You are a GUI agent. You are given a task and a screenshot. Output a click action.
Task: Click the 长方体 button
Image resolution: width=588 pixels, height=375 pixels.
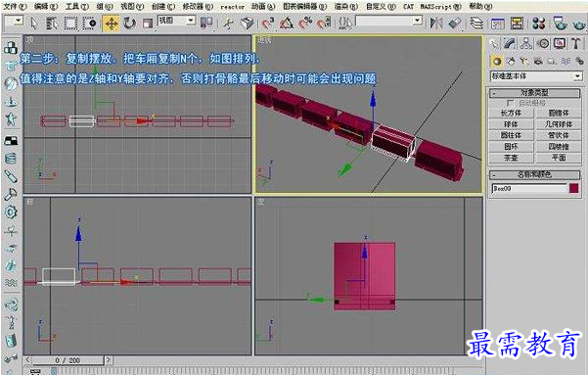pos(511,113)
